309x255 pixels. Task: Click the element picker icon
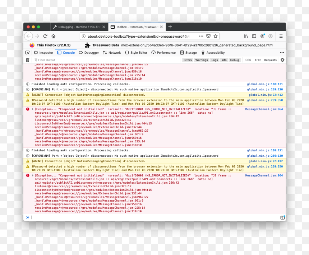click(28, 52)
